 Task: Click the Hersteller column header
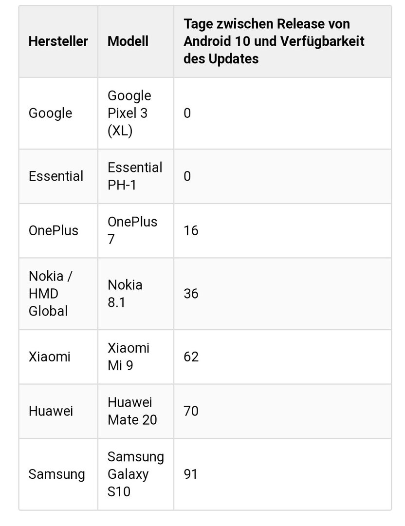click(x=58, y=41)
